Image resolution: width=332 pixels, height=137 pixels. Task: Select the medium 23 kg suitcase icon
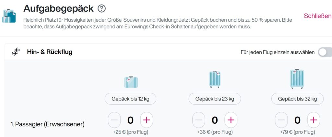[x=215, y=79]
